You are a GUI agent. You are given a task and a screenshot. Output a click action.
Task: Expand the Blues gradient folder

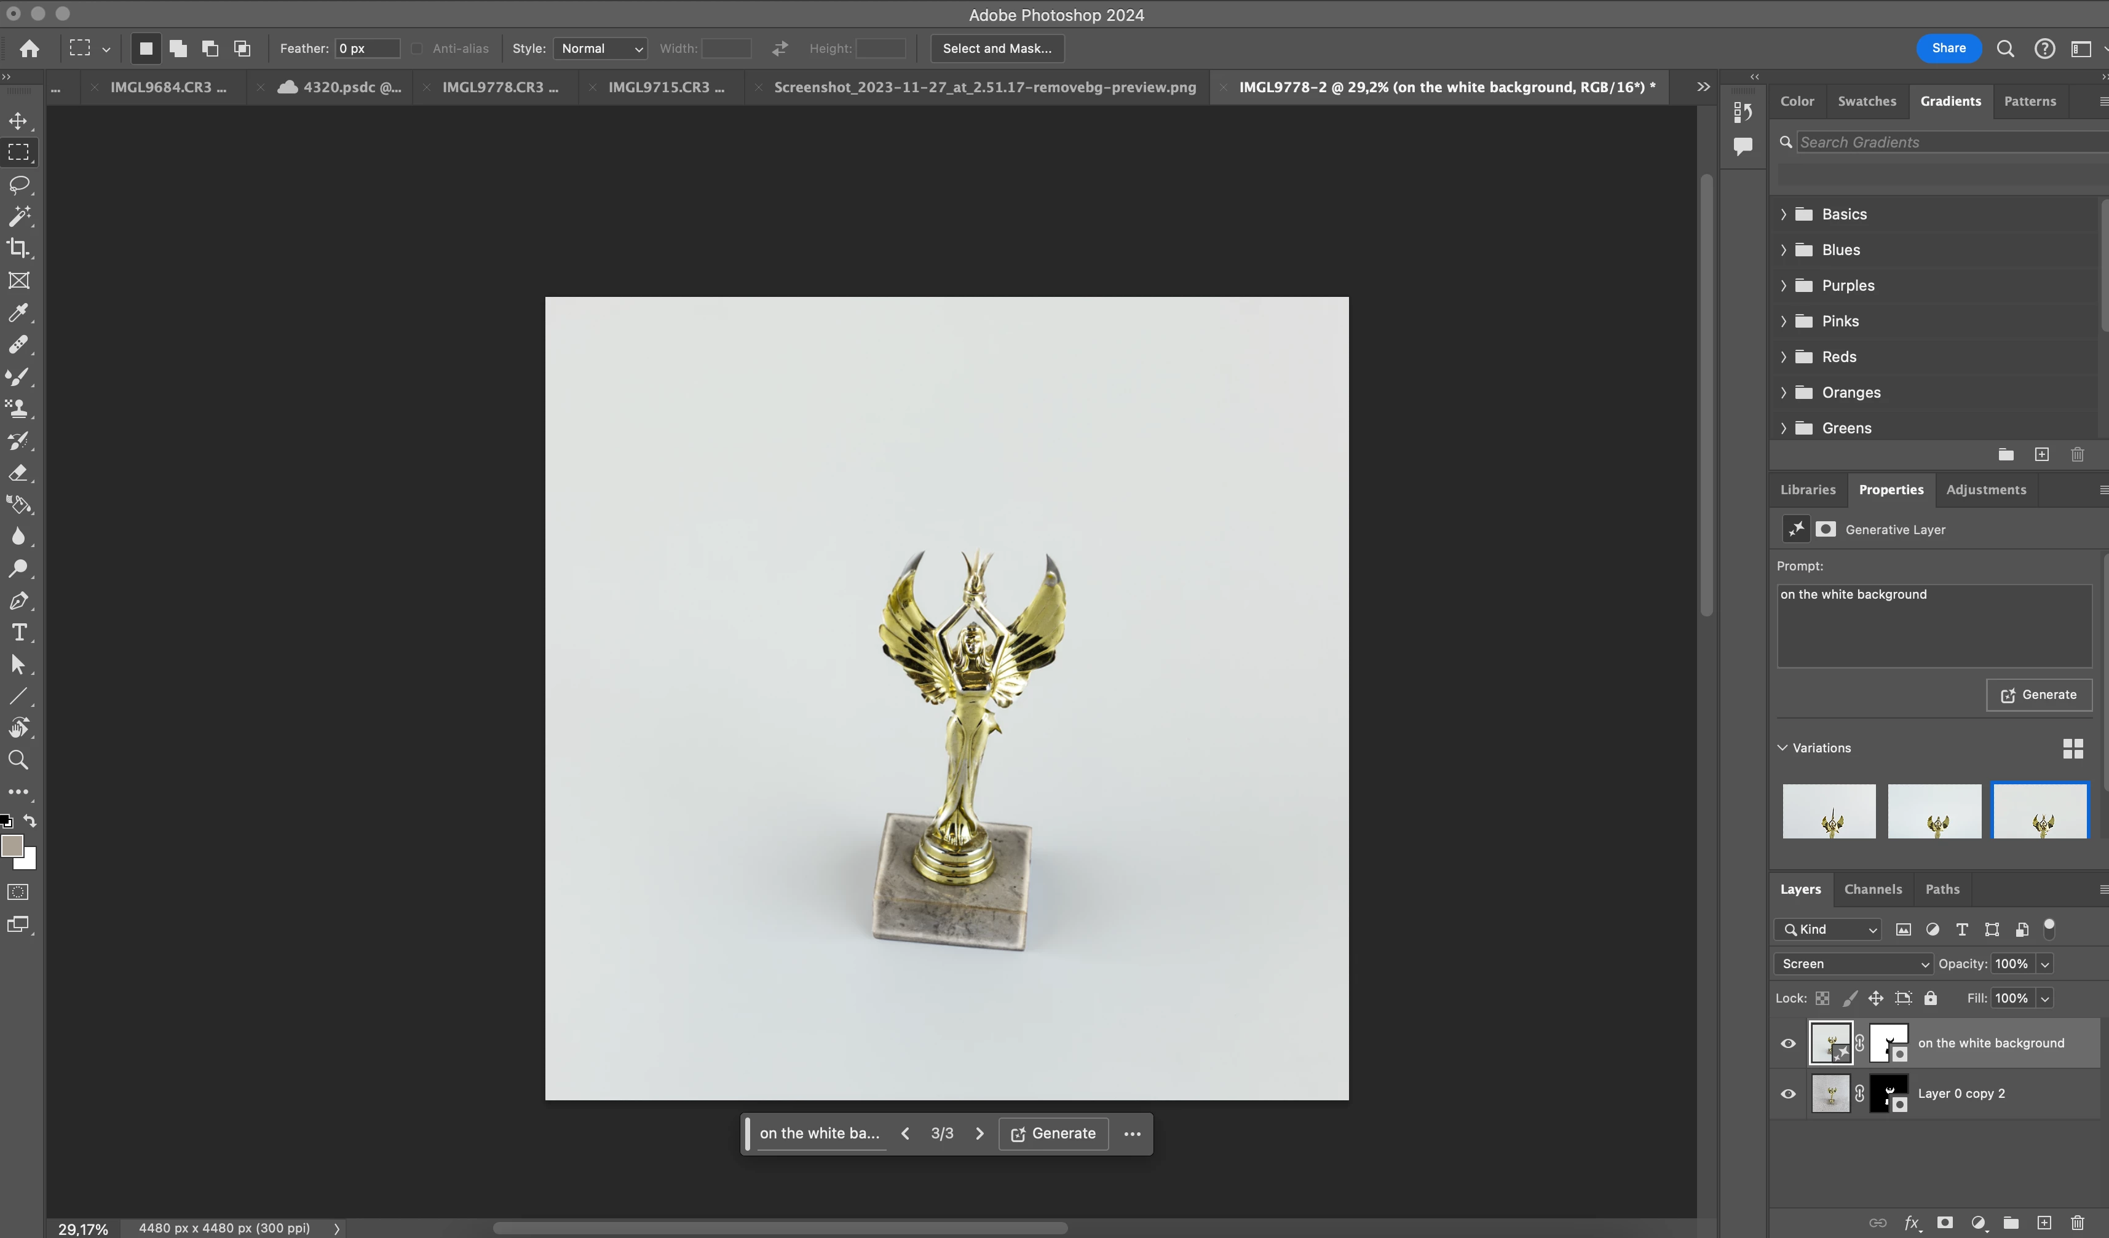point(1784,250)
